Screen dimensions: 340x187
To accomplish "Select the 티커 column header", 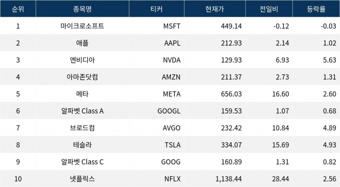I will pyautogui.click(x=156, y=9).
